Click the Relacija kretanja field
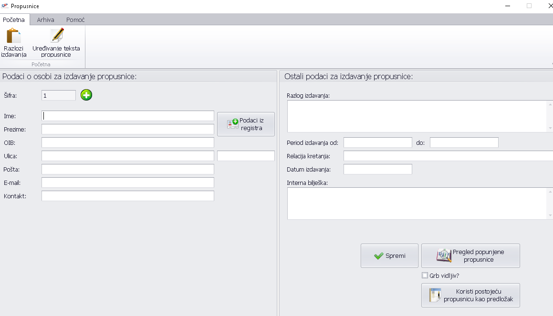 point(448,156)
